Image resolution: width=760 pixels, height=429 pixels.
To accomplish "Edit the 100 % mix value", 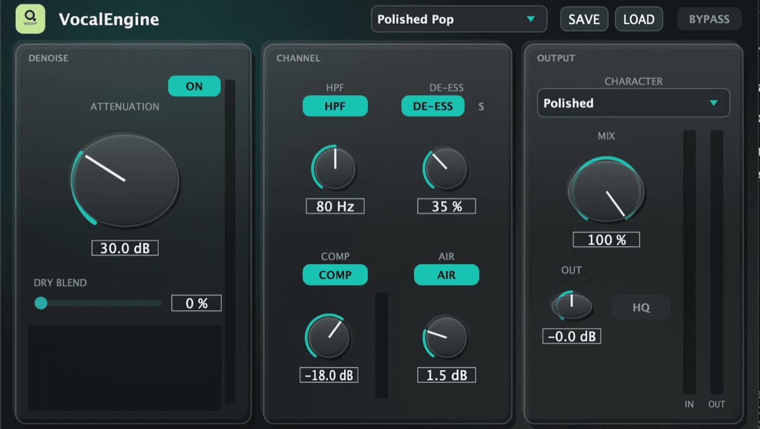I will [607, 239].
